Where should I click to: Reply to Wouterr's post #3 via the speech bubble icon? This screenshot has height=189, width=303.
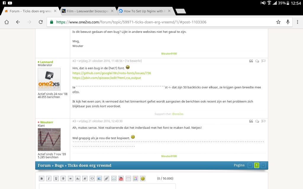tap(257, 121)
